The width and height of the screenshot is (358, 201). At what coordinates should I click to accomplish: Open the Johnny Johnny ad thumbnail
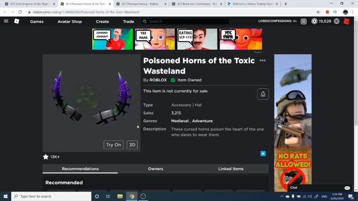coord(112,39)
